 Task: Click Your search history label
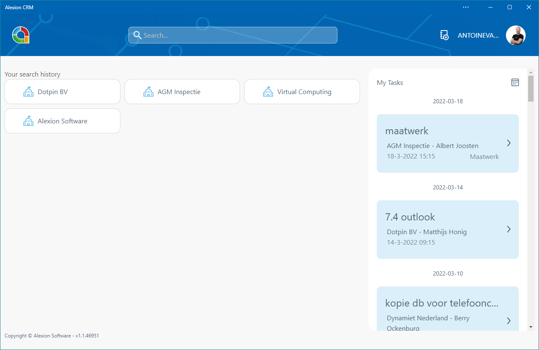tap(33, 74)
